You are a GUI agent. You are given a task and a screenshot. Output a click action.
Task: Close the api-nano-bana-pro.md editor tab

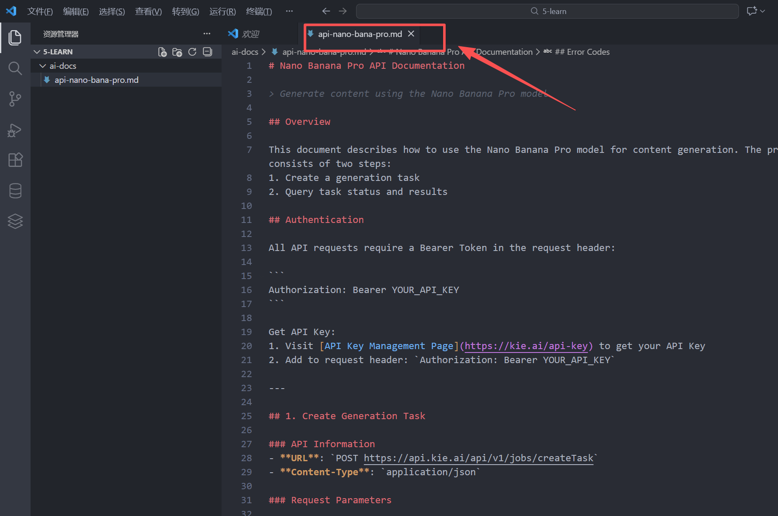pyautogui.click(x=411, y=34)
